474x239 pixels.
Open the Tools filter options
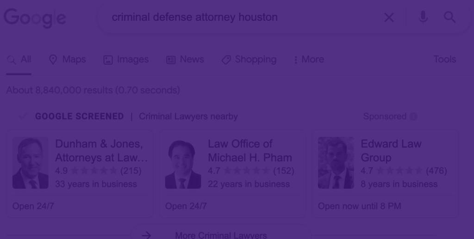[444, 60]
